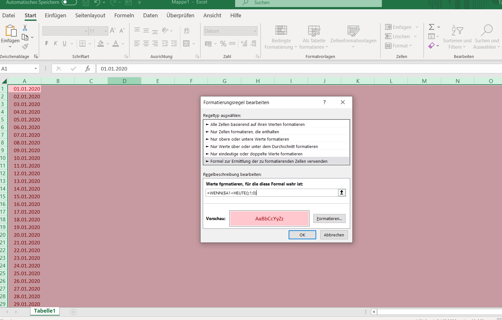Expand Bedingte Formatierung menu
502x320 pixels.
[281, 37]
